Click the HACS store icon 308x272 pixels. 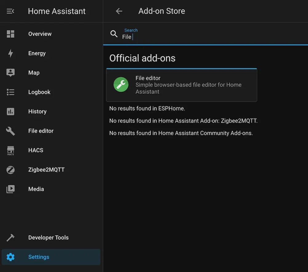(10, 150)
